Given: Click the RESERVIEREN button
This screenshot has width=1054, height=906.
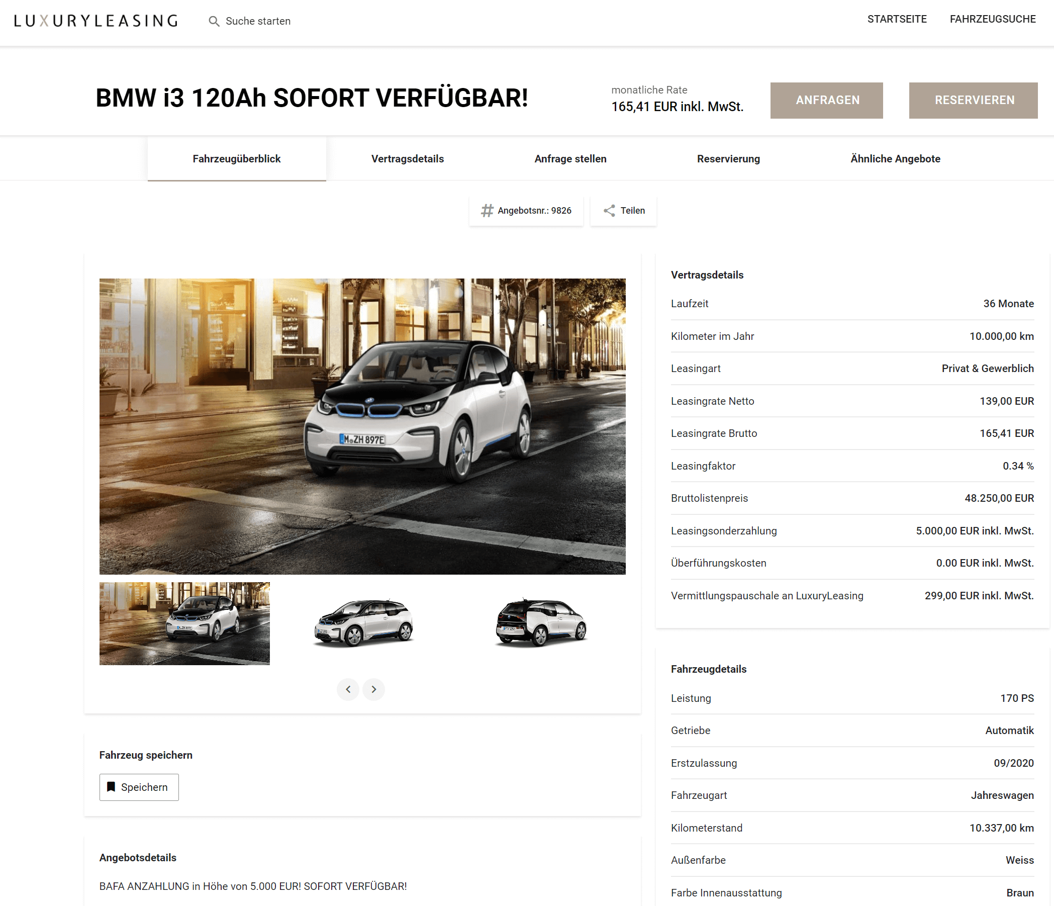Looking at the screenshot, I should [x=973, y=100].
